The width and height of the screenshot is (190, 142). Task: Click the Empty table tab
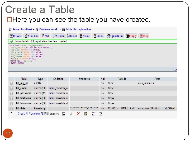[x=131, y=36]
